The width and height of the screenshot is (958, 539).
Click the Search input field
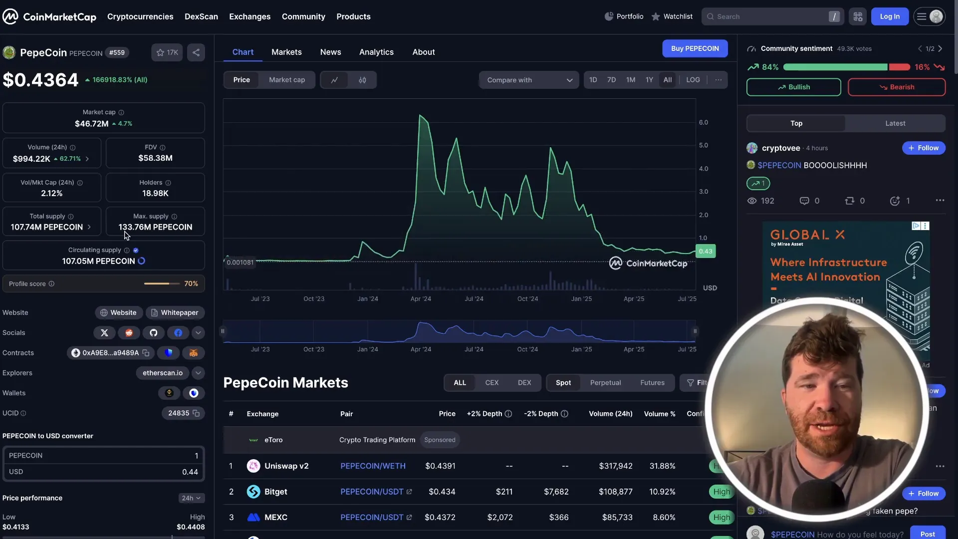coord(772,16)
